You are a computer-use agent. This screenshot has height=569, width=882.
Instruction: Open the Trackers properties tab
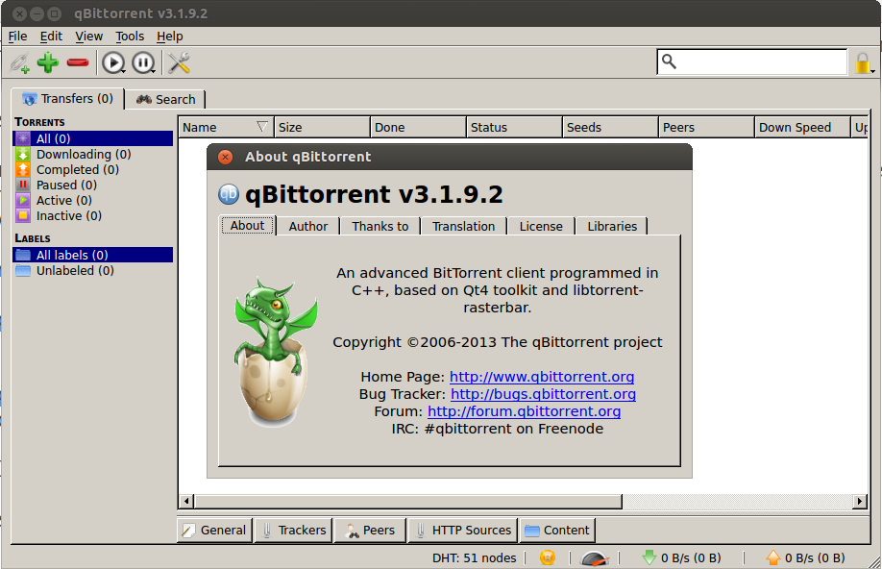coord(294,531)
